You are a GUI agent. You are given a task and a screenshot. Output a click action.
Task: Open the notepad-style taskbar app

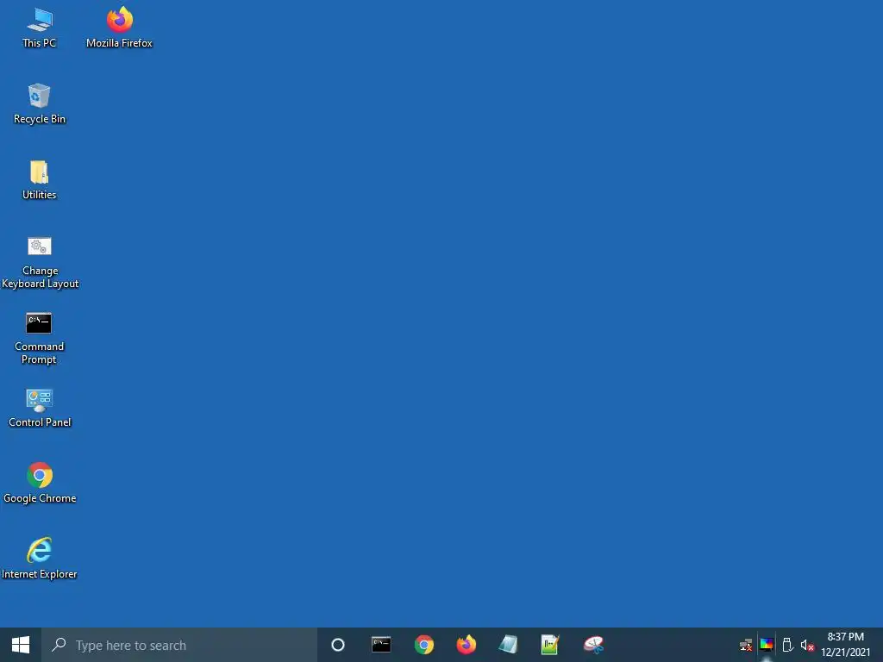point(508,645)
